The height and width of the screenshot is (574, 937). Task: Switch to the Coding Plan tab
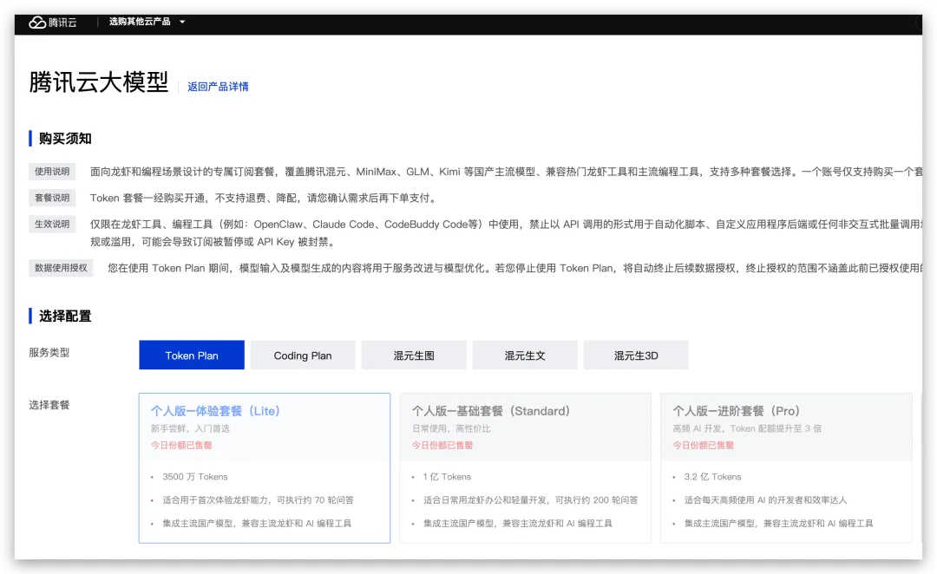pos(303,355)
